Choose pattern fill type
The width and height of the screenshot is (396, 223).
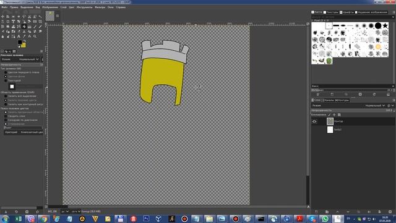[6, 81]
